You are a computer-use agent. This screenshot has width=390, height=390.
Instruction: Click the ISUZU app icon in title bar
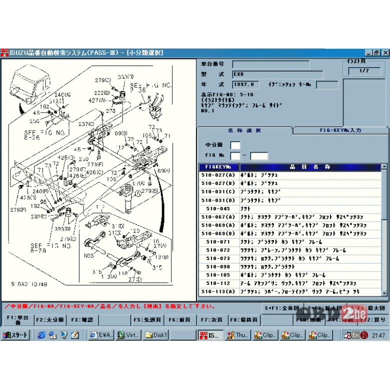pyautogui.click(x=4, y=52)
